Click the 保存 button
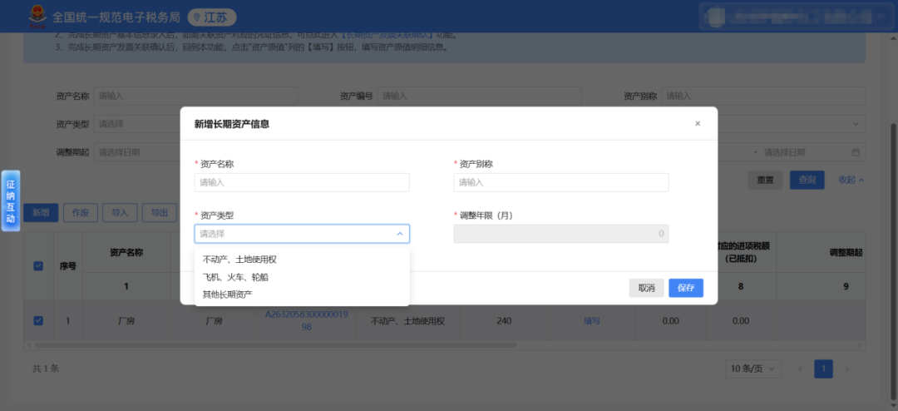The width and height of the screenshot is (898, 411). coord(685,288)
